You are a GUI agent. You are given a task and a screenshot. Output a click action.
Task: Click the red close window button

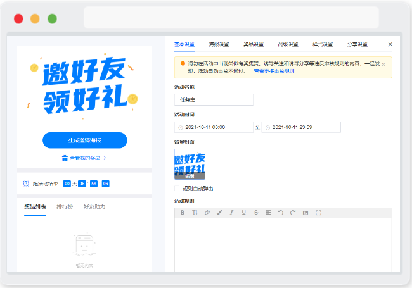tap(18, 19)
